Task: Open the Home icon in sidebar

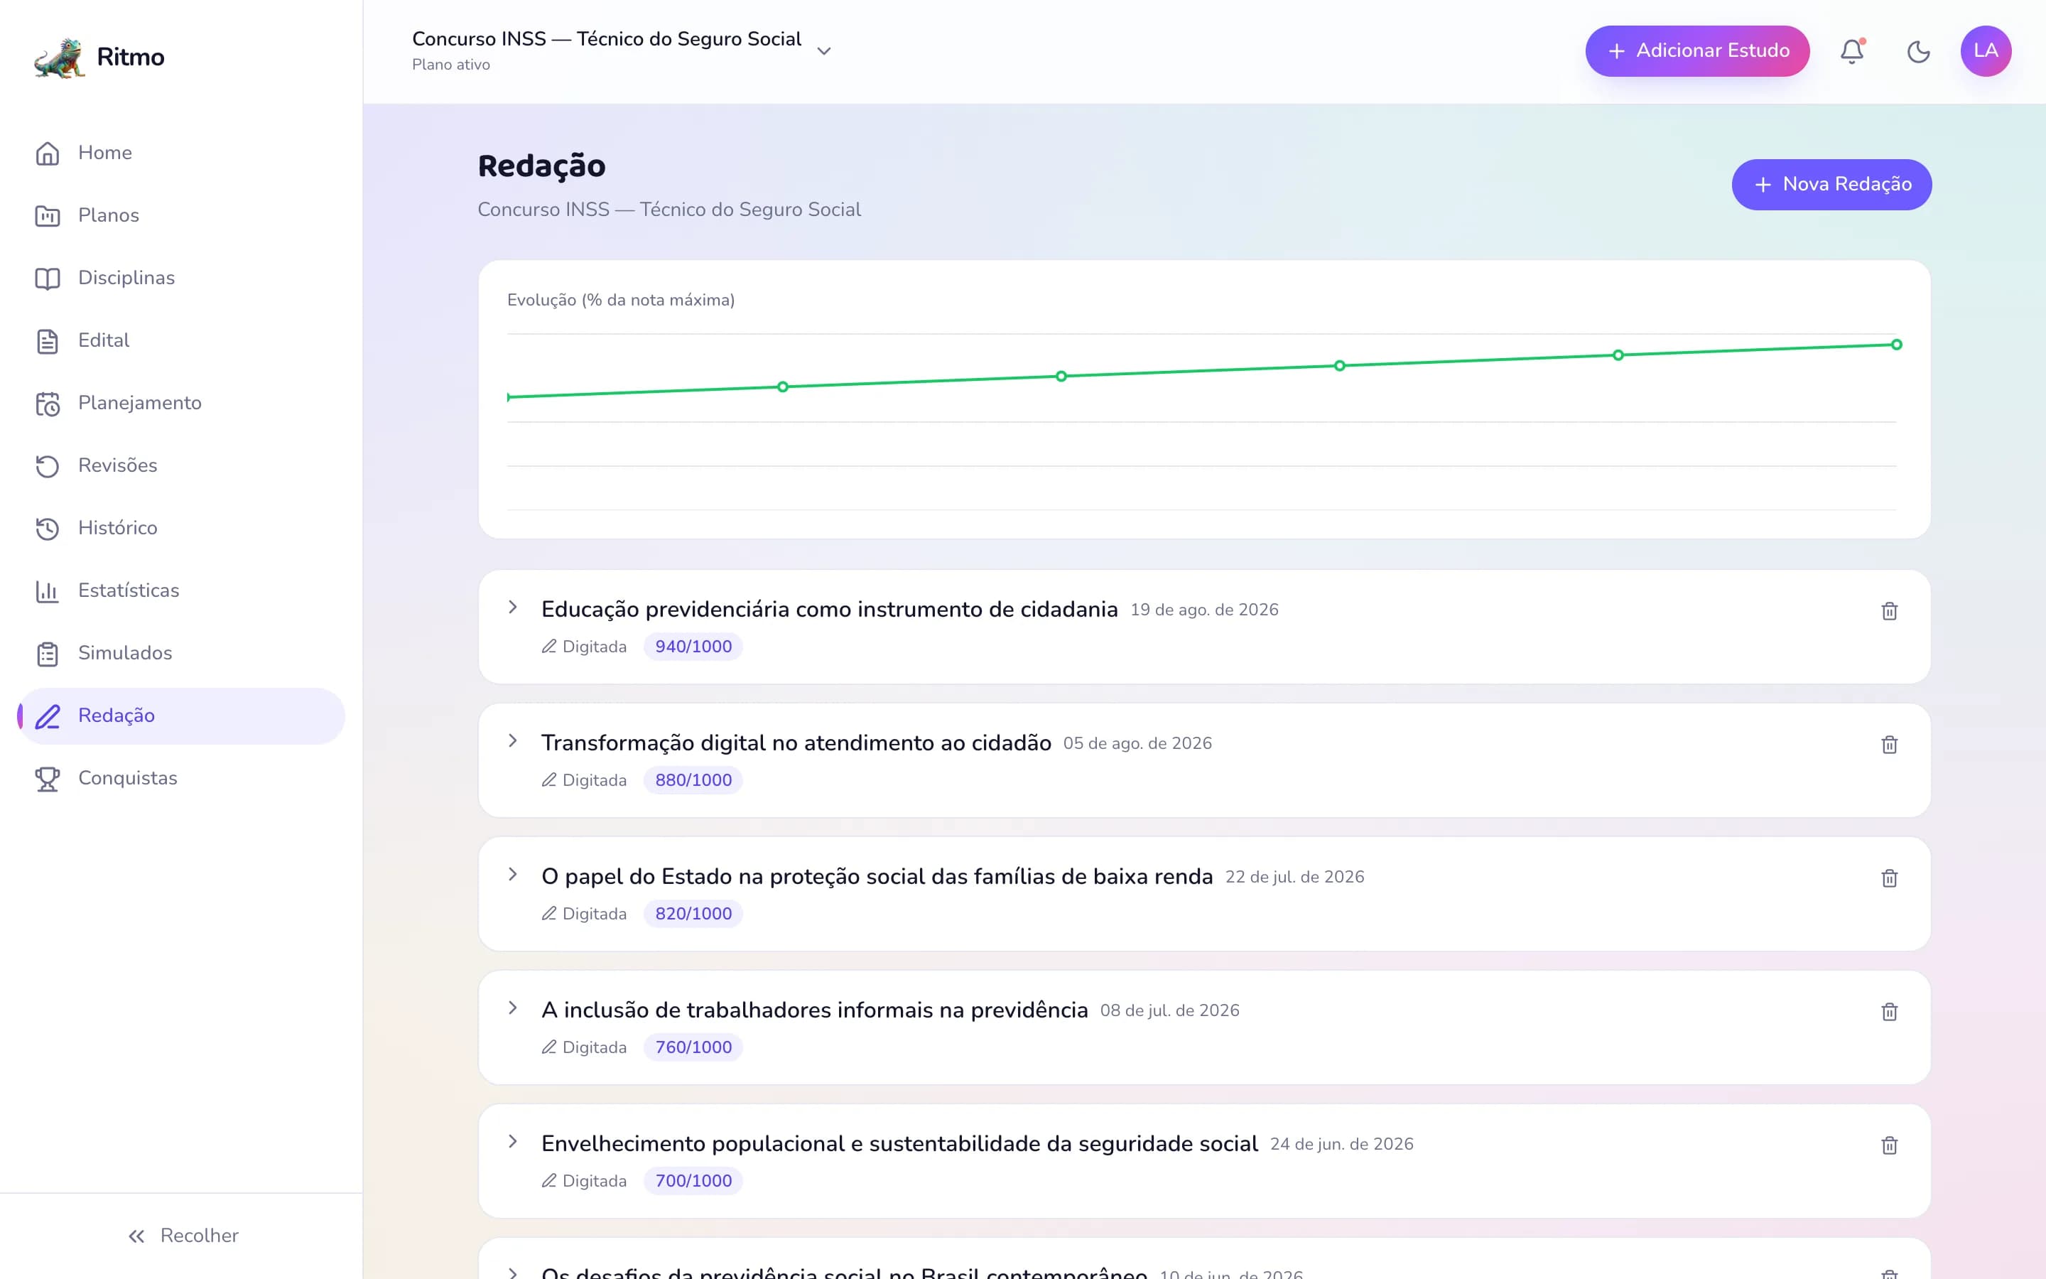Action: 48,153
